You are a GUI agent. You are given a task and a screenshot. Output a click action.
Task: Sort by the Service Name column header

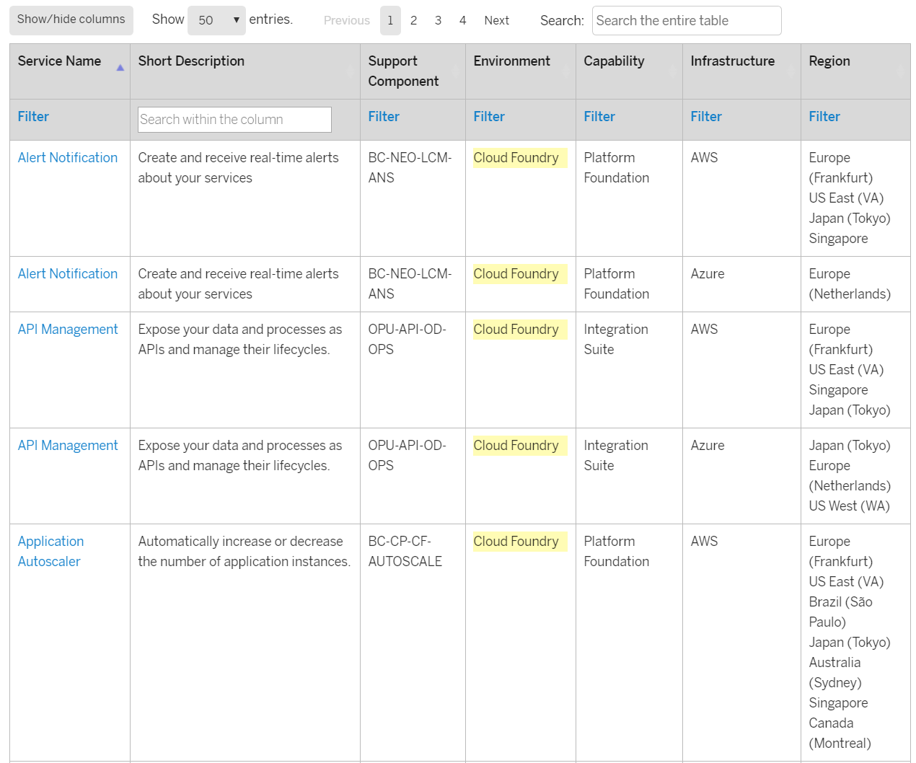(x=70, y=71)
